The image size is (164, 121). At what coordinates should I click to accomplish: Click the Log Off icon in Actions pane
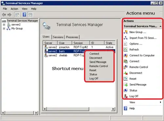click(x=126, y=96)
